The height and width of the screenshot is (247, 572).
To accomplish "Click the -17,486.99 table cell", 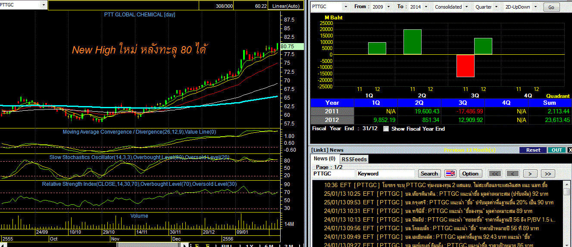I will coord(463,111).
